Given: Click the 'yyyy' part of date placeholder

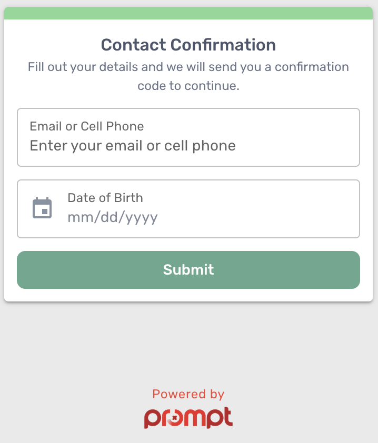Looking at the screenshot, I should click(x=142, y=218).
